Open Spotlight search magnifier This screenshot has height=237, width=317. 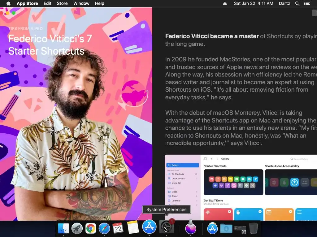tap(297, 3)
